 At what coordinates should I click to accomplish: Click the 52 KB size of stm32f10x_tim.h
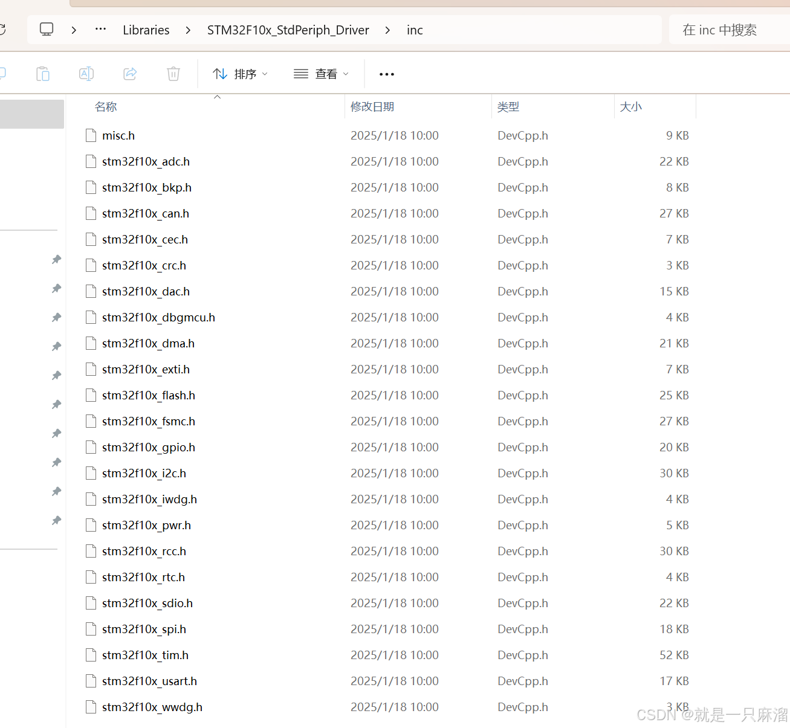click(674, 655)
